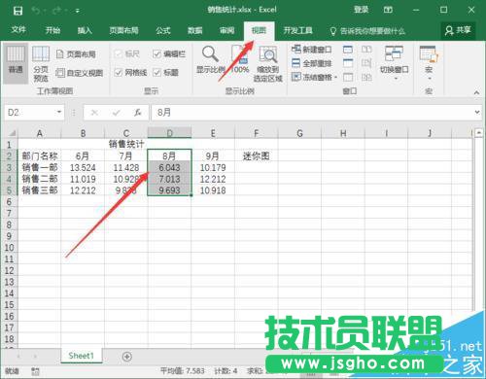Open customize quick access toolbar dropdown
Screen dimensions: 486x379
78,11
